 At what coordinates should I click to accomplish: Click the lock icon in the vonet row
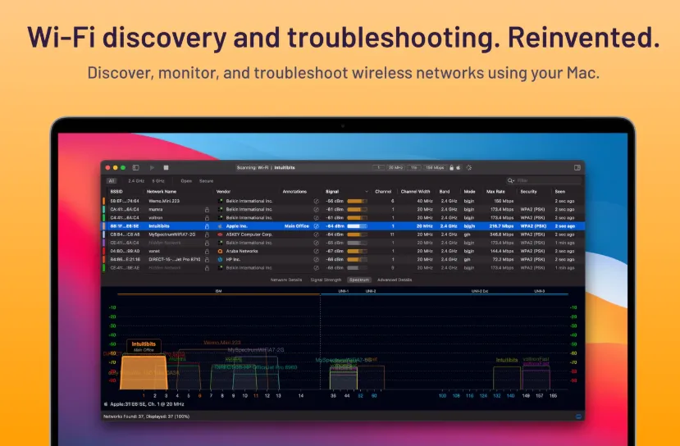207,251
